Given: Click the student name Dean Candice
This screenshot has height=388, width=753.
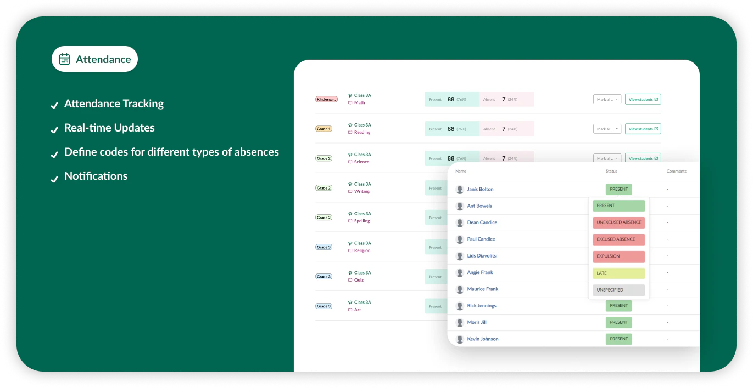Looking at the screenshot, I should point(482,222).
